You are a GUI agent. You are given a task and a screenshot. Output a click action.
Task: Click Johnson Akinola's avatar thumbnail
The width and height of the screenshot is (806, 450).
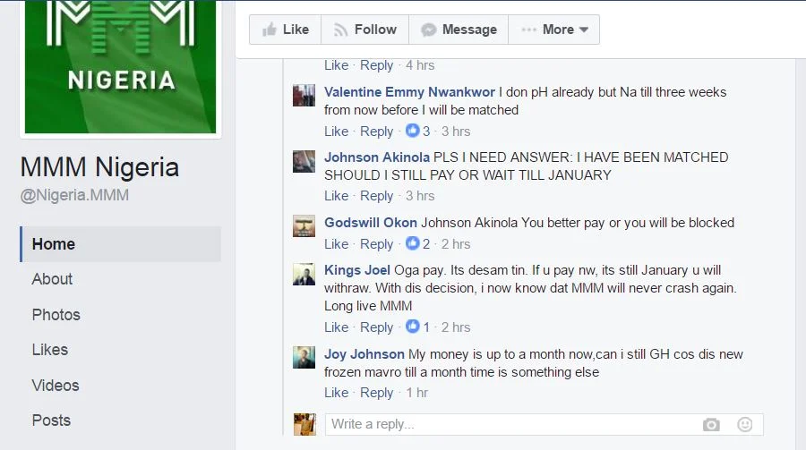pos(304,161)
